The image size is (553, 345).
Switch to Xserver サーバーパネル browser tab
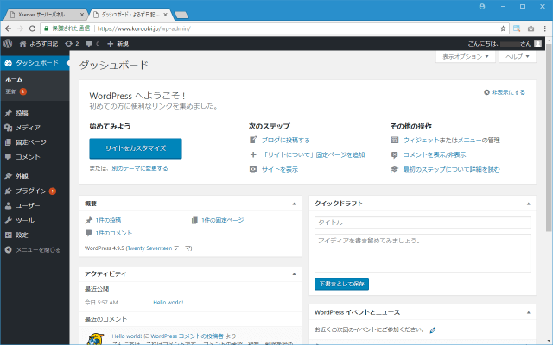click(43, 15)
